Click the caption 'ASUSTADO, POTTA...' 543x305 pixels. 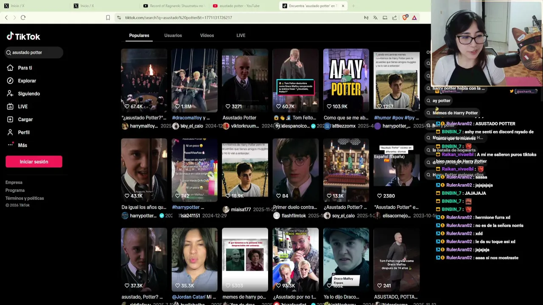tap(396, 297)
